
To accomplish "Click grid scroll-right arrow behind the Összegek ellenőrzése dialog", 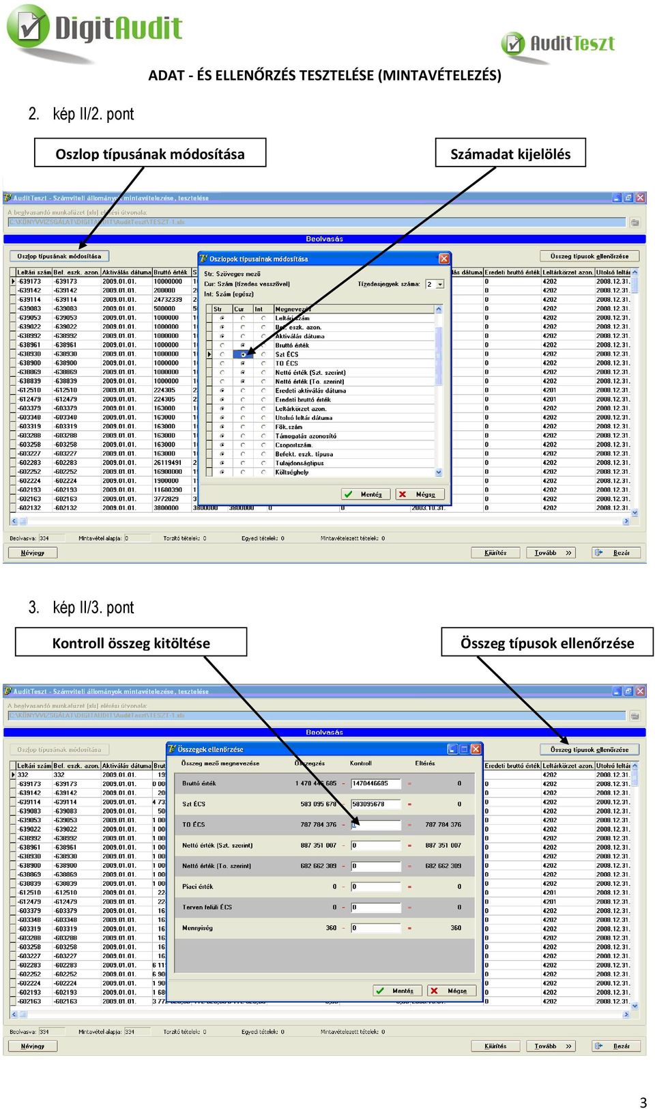I will pos(626,1015).
